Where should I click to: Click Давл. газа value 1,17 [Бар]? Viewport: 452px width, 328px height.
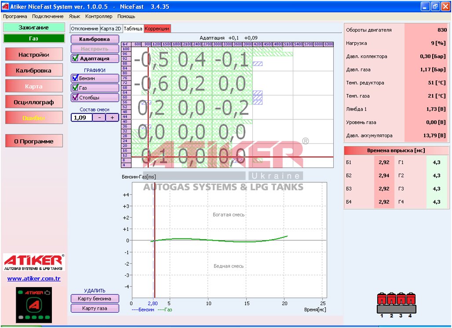[433, 69]
